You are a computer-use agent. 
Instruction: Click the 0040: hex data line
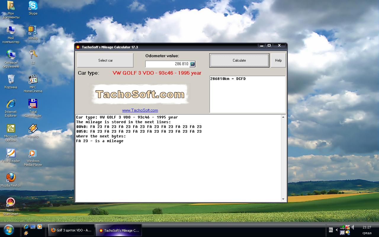tap(139, 127)
